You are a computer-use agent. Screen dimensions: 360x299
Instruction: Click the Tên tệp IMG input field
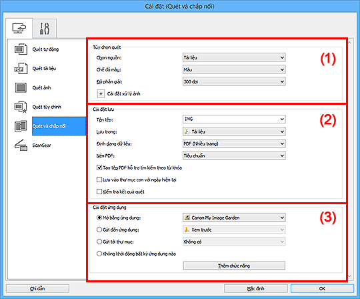(234, 119)
